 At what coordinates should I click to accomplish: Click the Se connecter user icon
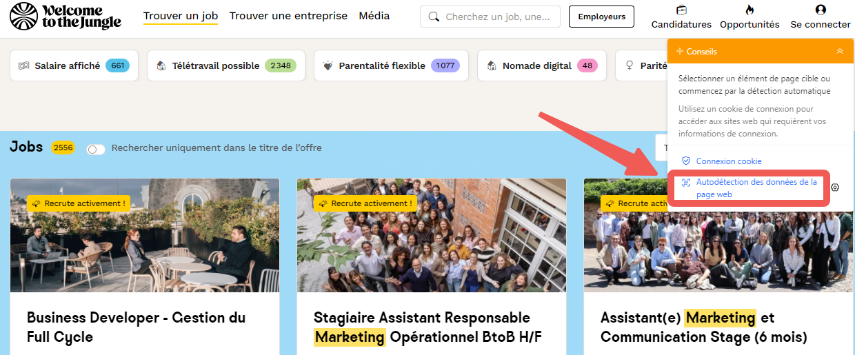point(821,10)
